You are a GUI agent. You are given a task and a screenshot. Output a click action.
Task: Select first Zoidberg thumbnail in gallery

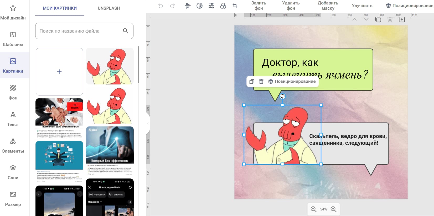click(x=110, y=66)
